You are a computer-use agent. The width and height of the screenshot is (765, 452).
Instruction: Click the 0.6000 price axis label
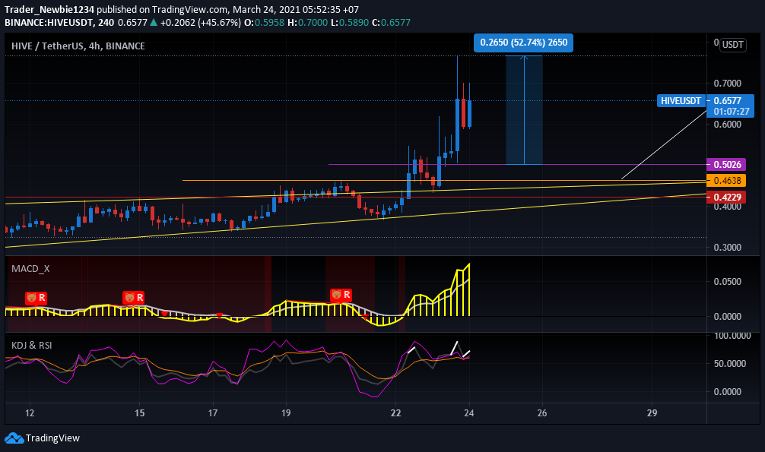pos(728,125)
